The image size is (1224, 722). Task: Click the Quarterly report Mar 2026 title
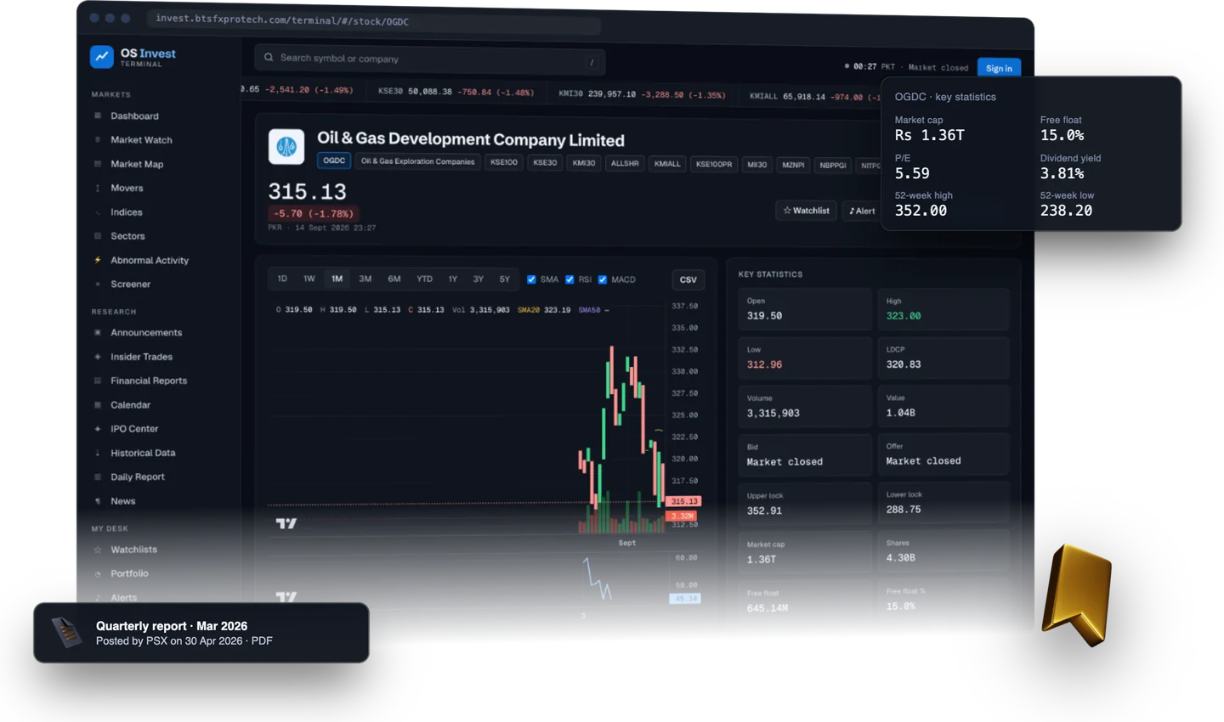tap(172, 626)
